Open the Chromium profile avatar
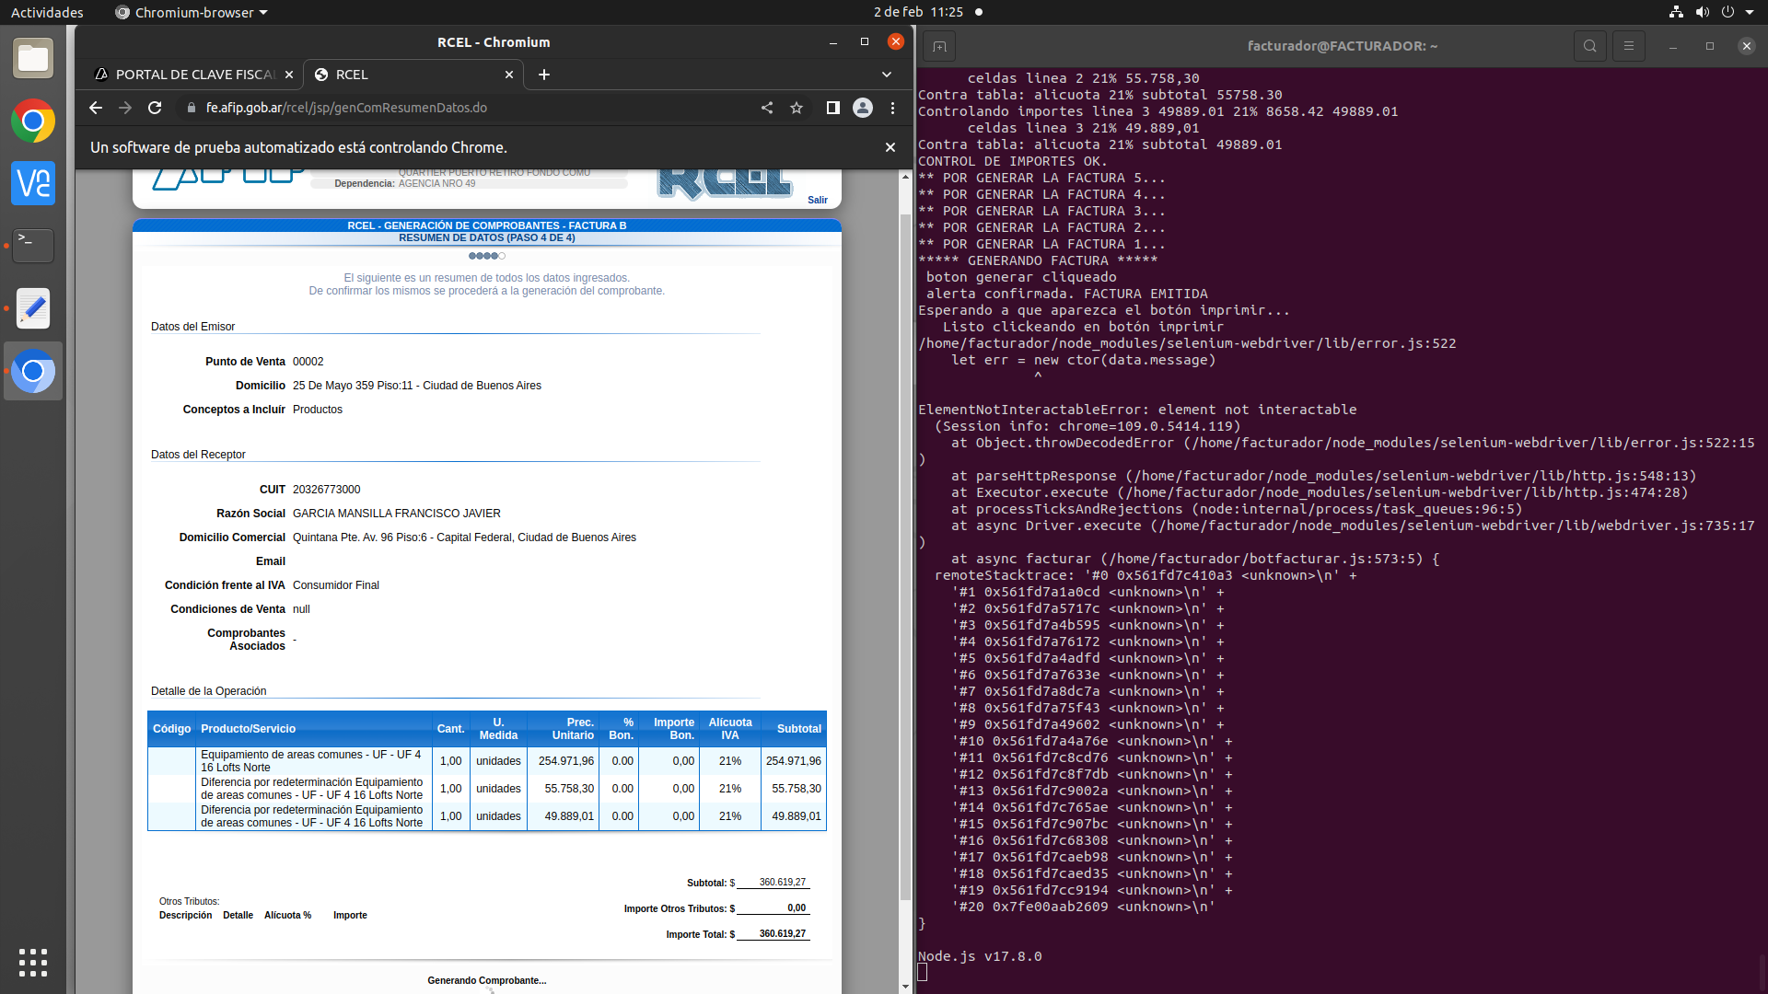Screen dimensions: 1768x994 click(x=863, y=108)
